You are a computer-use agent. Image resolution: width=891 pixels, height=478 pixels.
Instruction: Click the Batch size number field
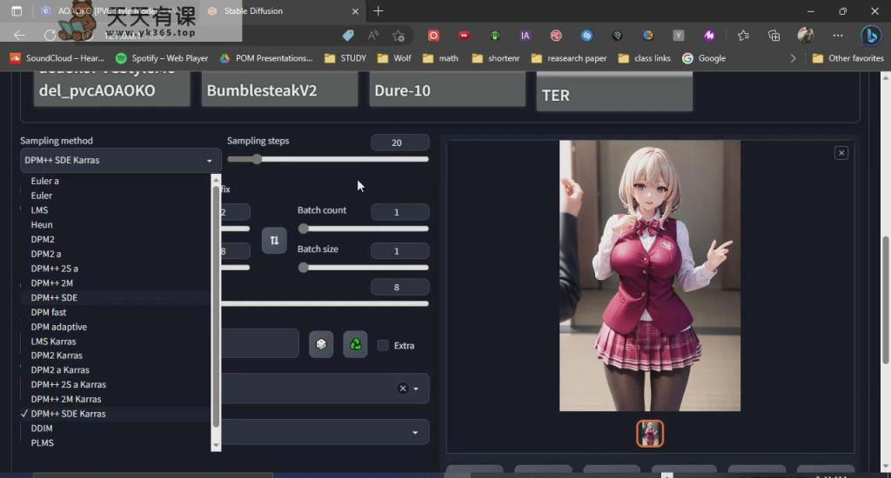pyautogui.click(x=399, y=251)
